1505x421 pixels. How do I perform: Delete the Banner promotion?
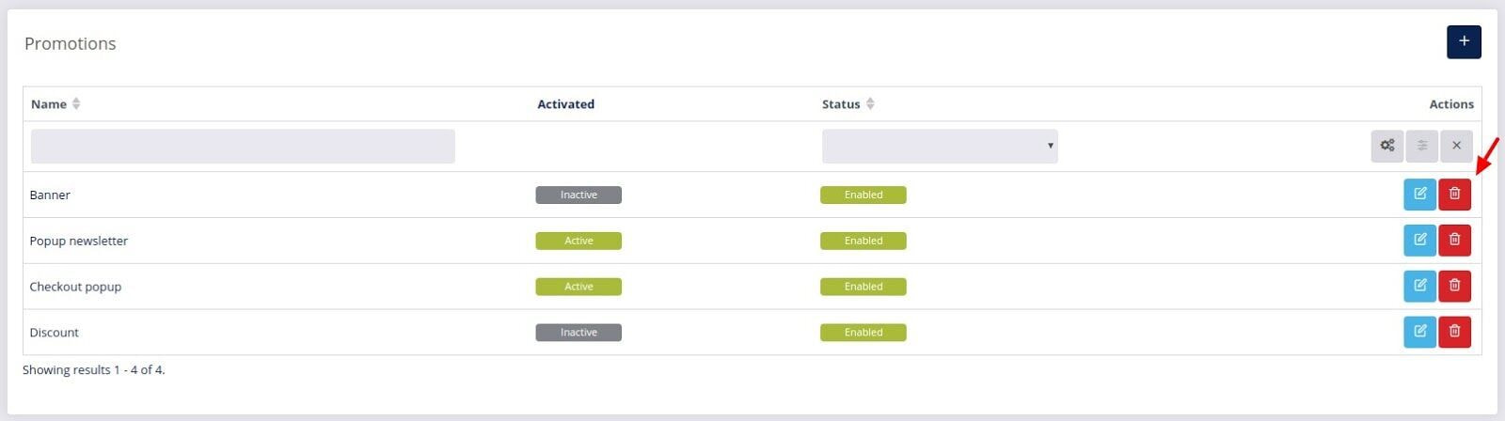pyautogui.click(x=1454, y=195)
